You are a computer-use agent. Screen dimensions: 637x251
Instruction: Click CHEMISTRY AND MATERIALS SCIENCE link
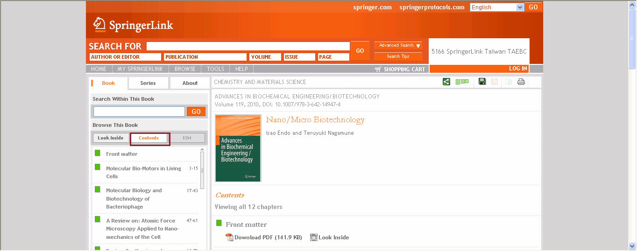tap(260, 82)
